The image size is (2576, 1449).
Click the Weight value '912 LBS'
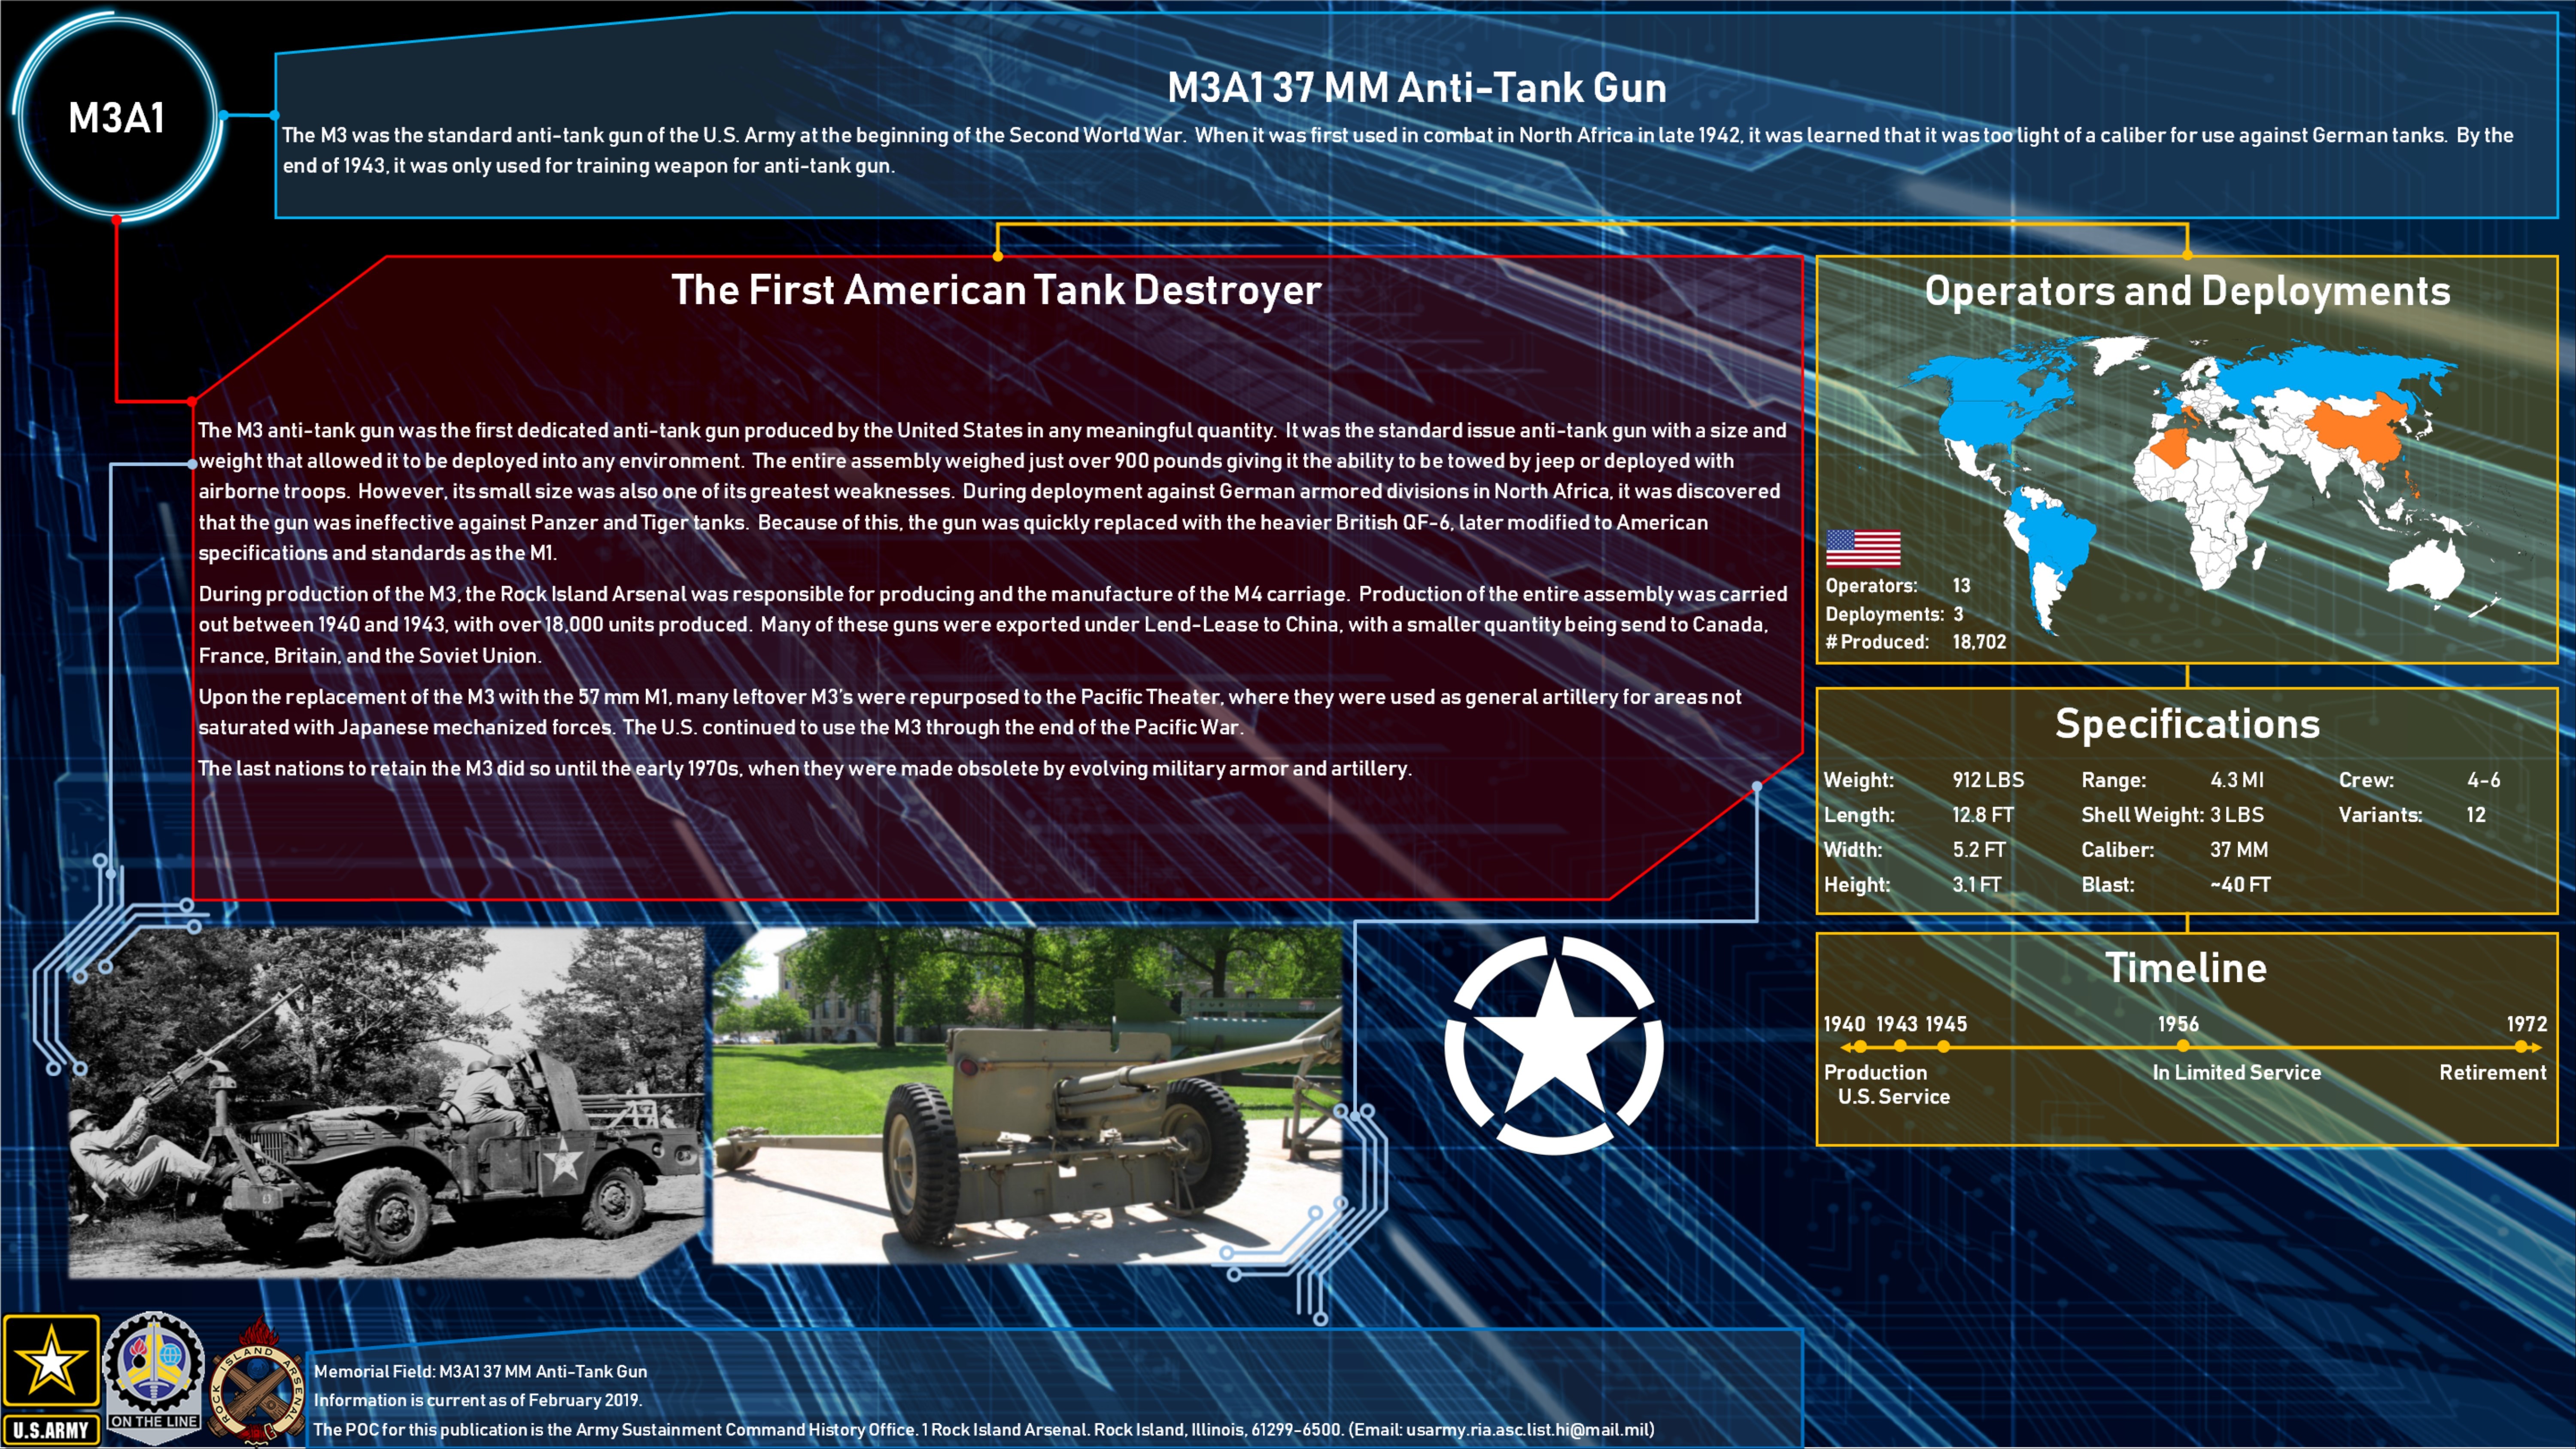[x=1988, y=780]
